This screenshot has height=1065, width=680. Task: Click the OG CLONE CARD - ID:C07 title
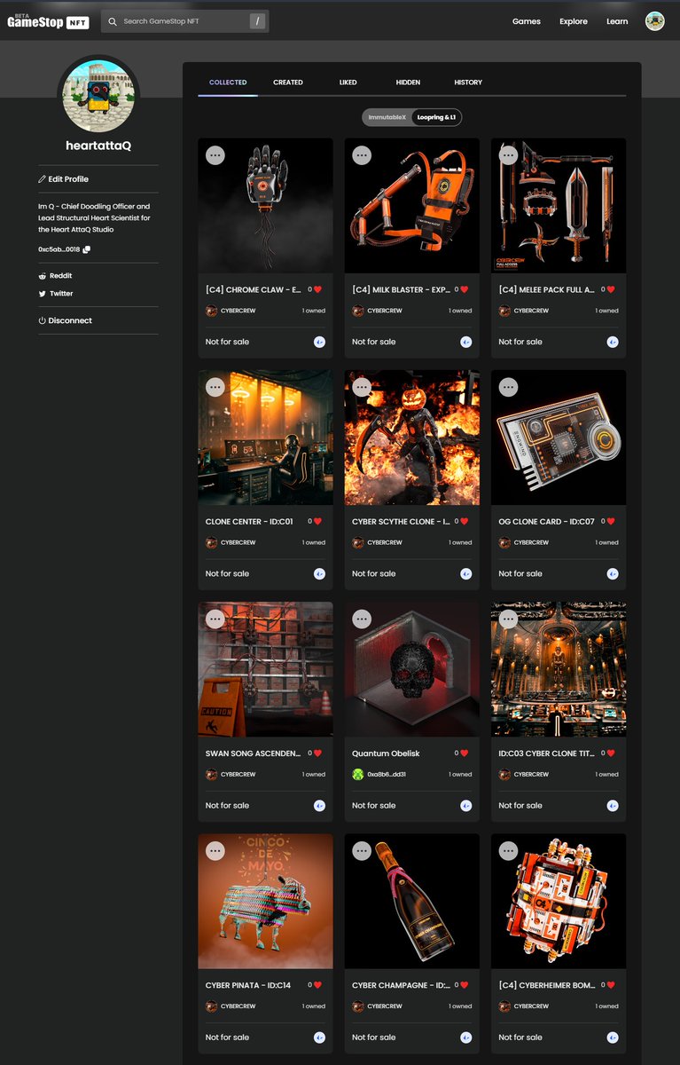546,522
